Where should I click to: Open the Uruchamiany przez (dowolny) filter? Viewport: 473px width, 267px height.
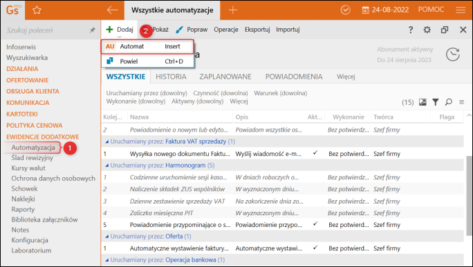147,93
